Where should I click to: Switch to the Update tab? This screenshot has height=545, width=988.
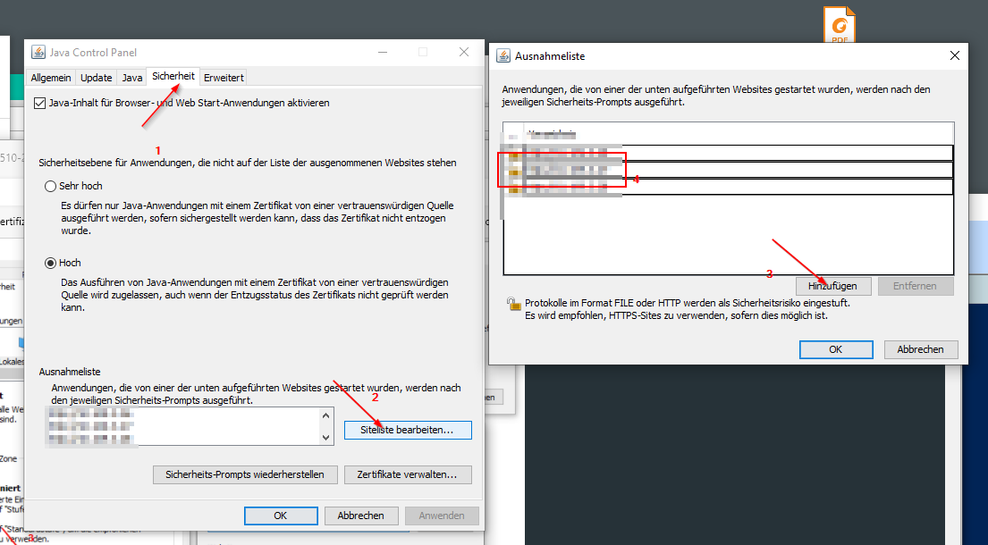pos(97,78)
